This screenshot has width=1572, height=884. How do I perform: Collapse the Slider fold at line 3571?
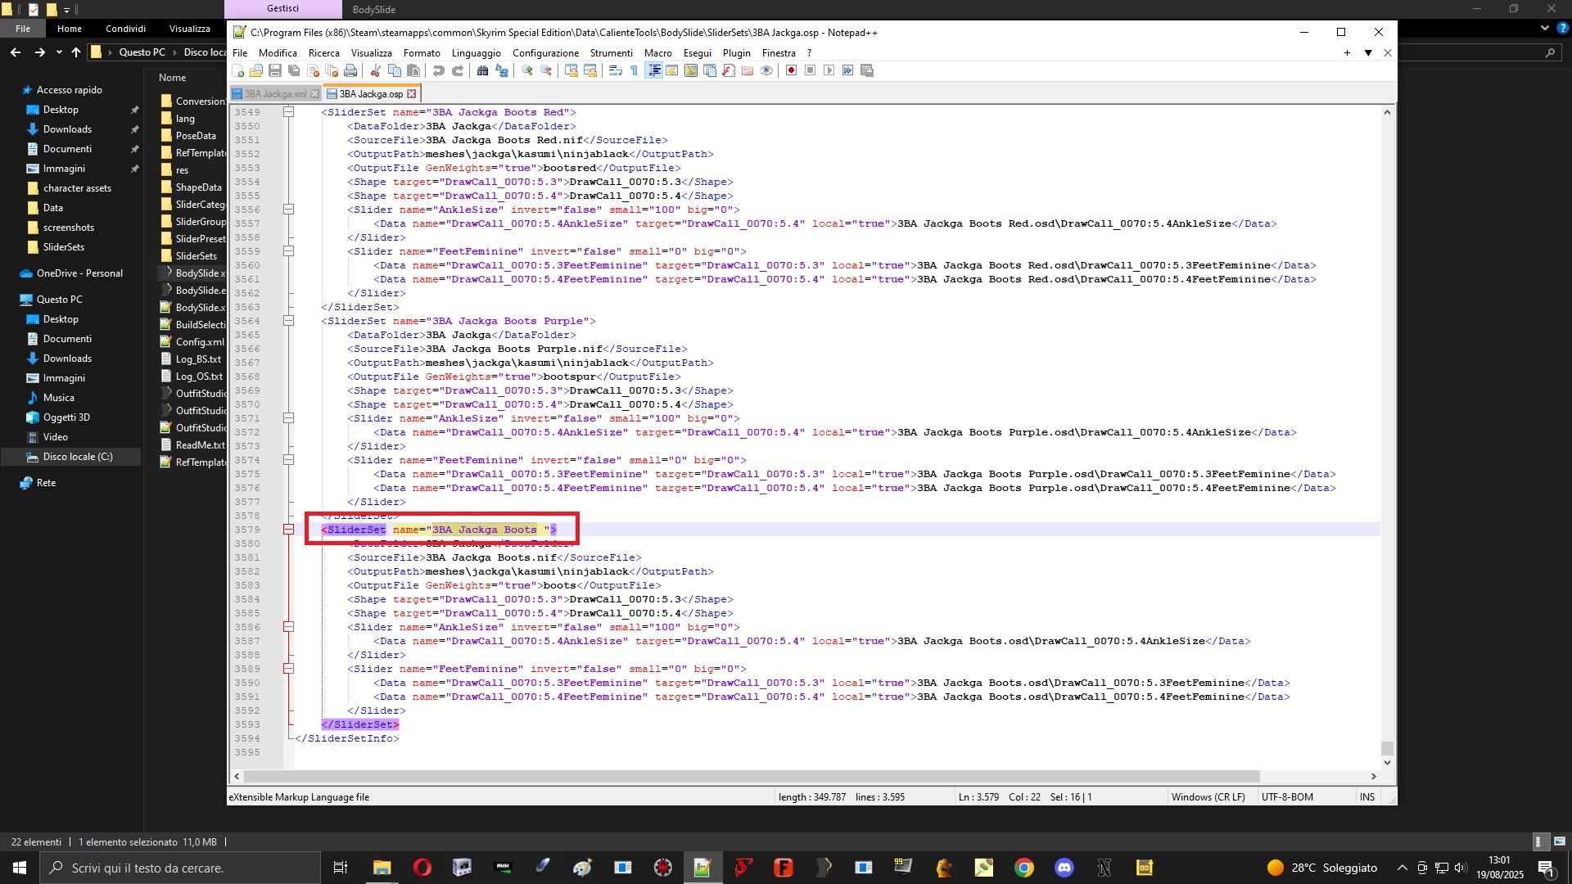tap(288, 418)
